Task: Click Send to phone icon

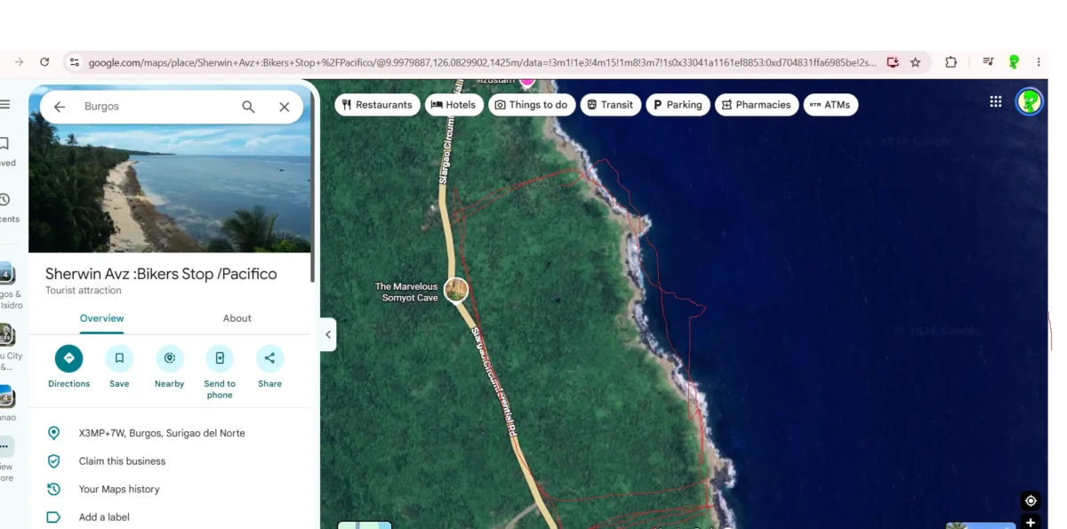Action: (x=220, y=358)
